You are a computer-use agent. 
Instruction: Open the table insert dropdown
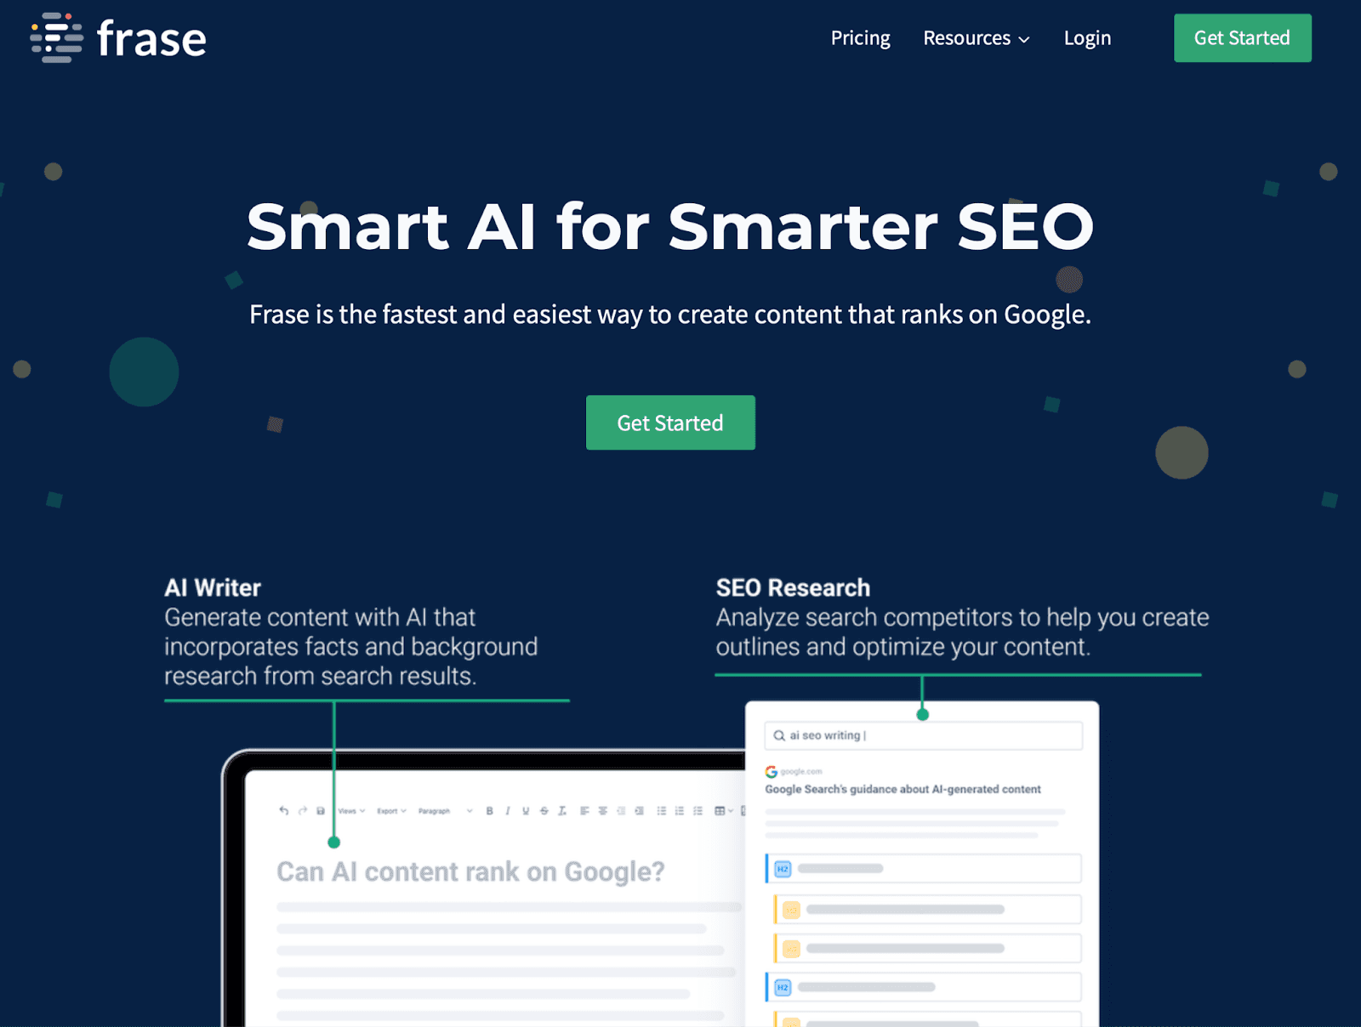(724, 811)
